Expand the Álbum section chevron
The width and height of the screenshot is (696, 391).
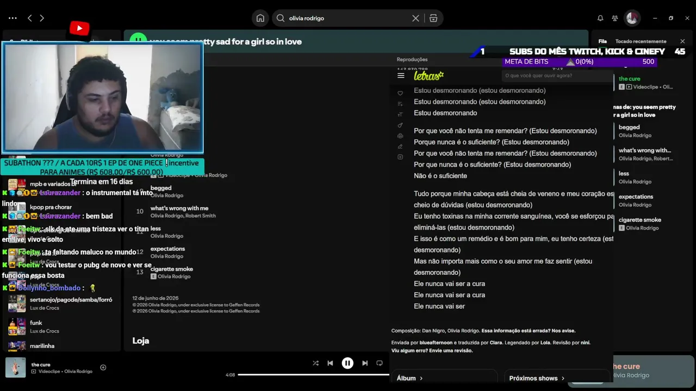click(x=421, y=379)
